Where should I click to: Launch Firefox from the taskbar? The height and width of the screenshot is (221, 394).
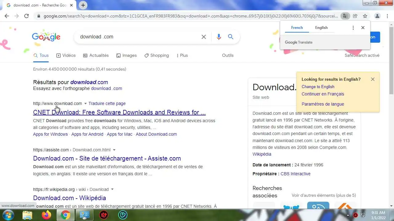click(46, 215)
